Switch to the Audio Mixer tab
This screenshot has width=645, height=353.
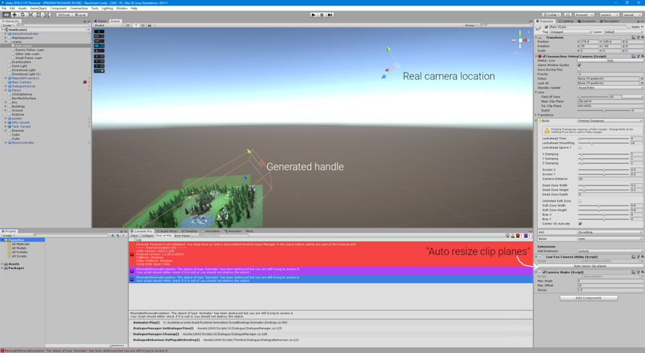(x=167, y=231)
